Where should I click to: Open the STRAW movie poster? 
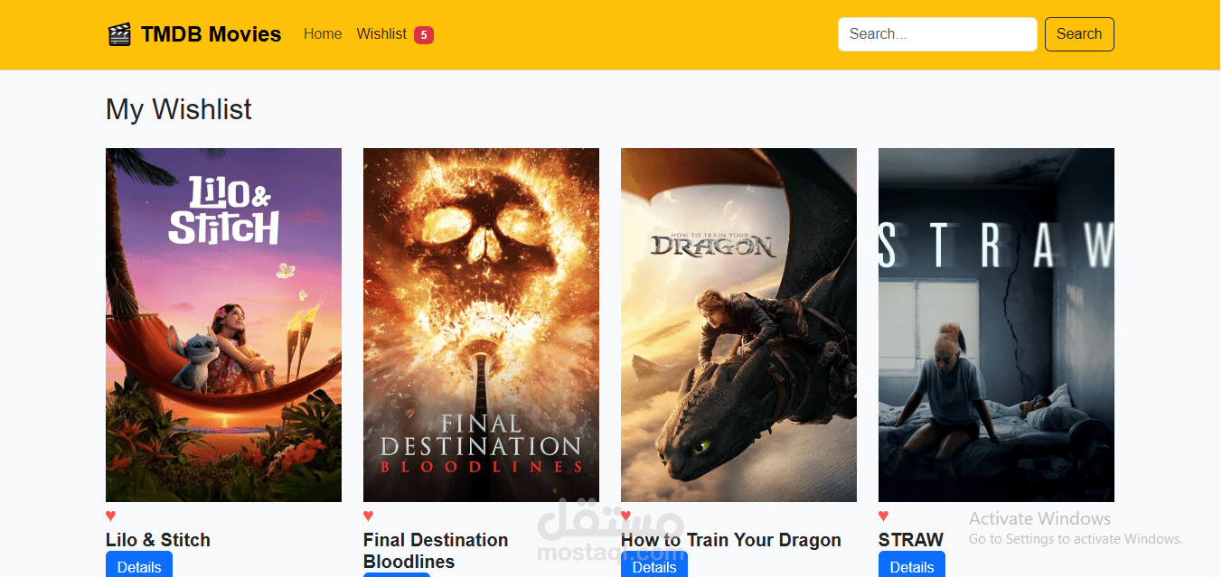996,325
